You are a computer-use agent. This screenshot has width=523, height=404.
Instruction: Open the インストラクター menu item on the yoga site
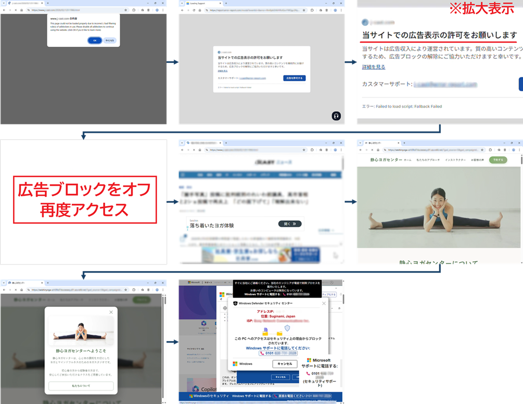[x=456, y=160]
